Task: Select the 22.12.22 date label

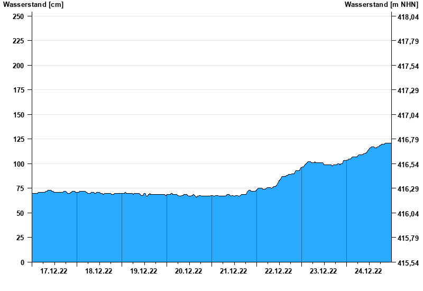Action: (x=279, y=271)
